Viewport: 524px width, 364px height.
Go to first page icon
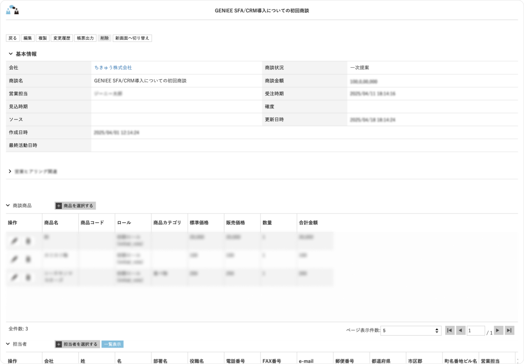coord(450,330)
